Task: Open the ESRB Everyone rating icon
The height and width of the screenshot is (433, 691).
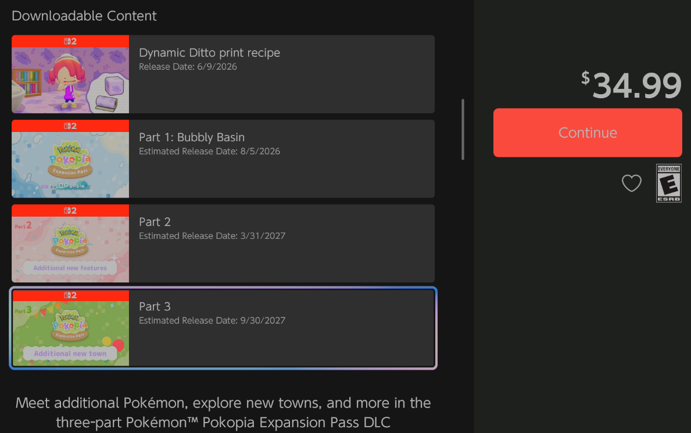Action: click(x=668, y=183)
